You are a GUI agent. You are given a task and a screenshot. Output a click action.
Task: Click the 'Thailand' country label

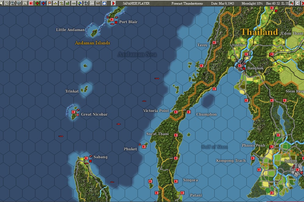click(x=259, y=32)
